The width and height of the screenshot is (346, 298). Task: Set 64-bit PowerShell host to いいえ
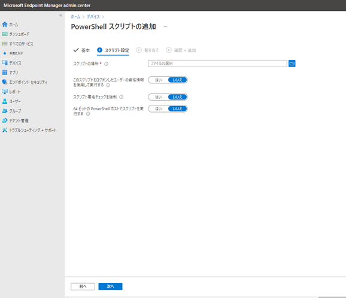177,109
